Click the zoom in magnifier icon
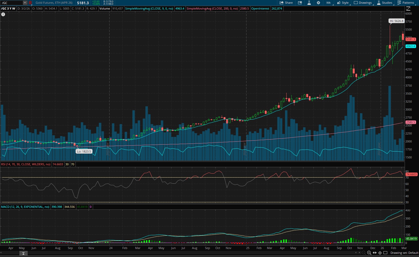419x257 pixels. click(369, 253)
